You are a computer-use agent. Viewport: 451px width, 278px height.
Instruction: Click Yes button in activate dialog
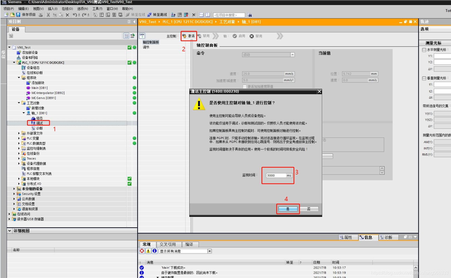point(288,209)
